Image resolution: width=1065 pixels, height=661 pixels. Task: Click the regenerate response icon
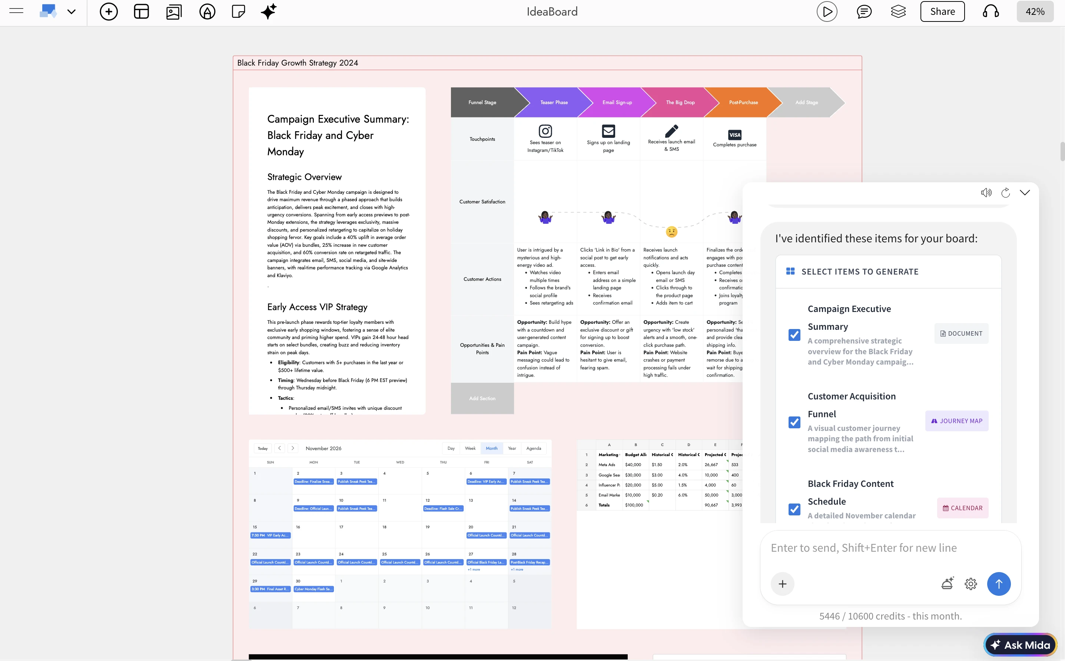pyautogui.click(x=1006, y=193)
